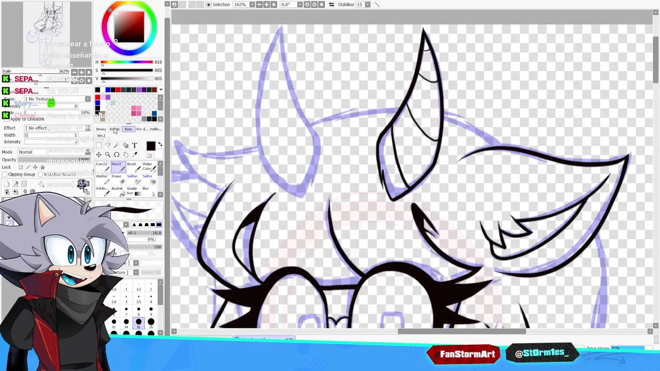Select the Move tool
The image size is (660, 371).
coord(98,155)
